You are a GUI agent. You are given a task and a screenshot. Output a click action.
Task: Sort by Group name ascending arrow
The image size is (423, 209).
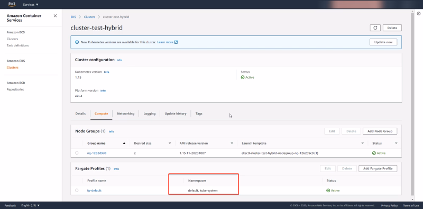click(x=124, y=143)
